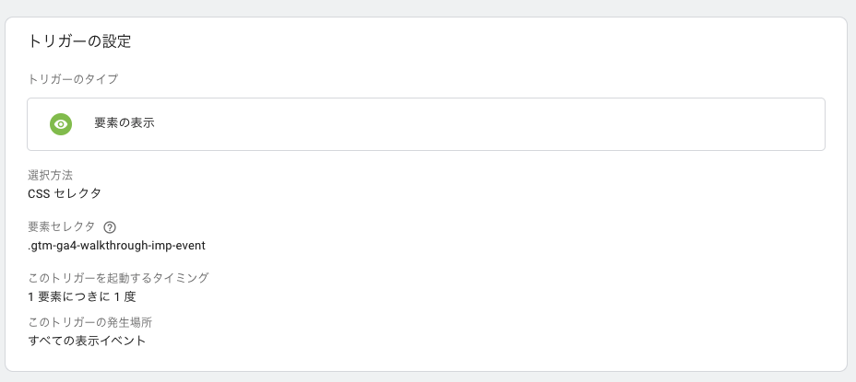
Task: Open help icon next to 要素セレクタ
Action: (x=109, y=227)
